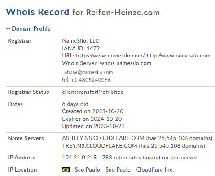Select the phone number +1.4805240066

click(x=91, y=80)
